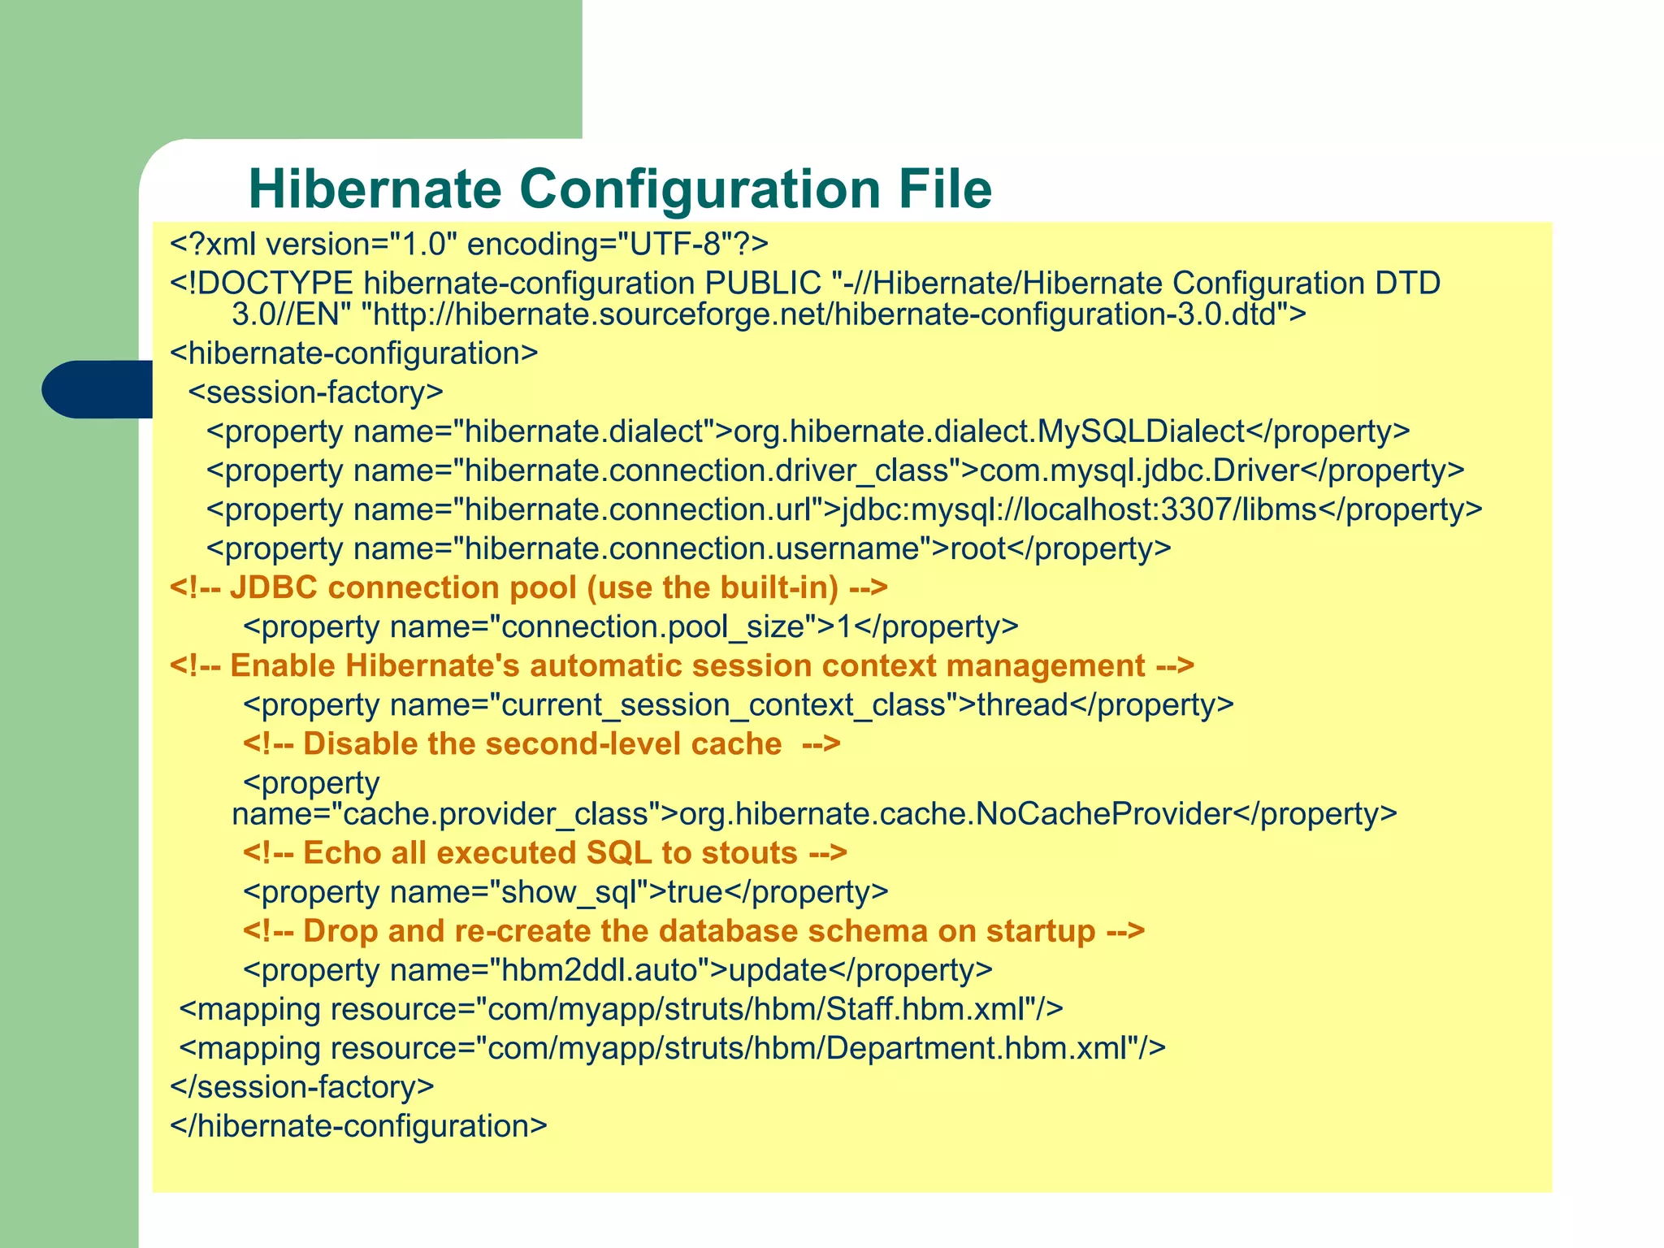The height and width of the screenshot is (1248, 1664).
Task: Click the dark blue rounded shape
Action: (97, 389)
